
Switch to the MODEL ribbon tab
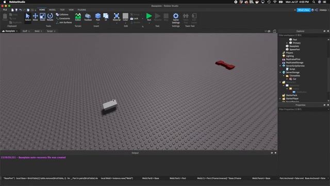(x=52, y=10)
